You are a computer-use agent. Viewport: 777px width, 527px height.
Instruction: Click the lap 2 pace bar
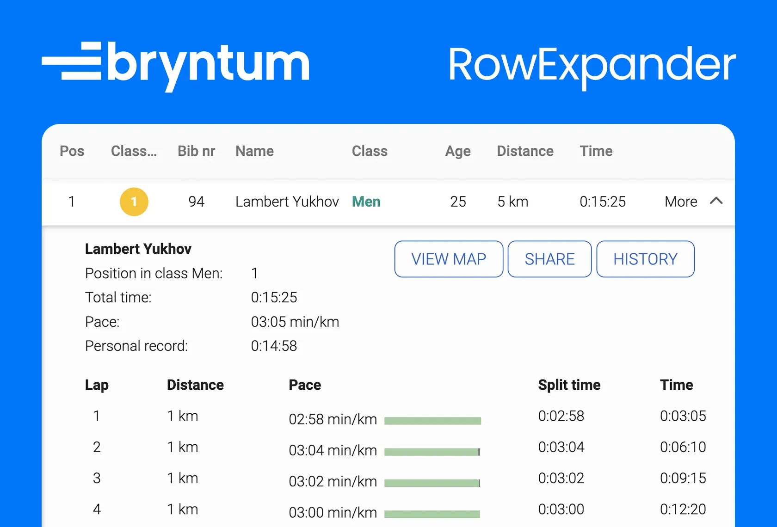pos(432,452)
